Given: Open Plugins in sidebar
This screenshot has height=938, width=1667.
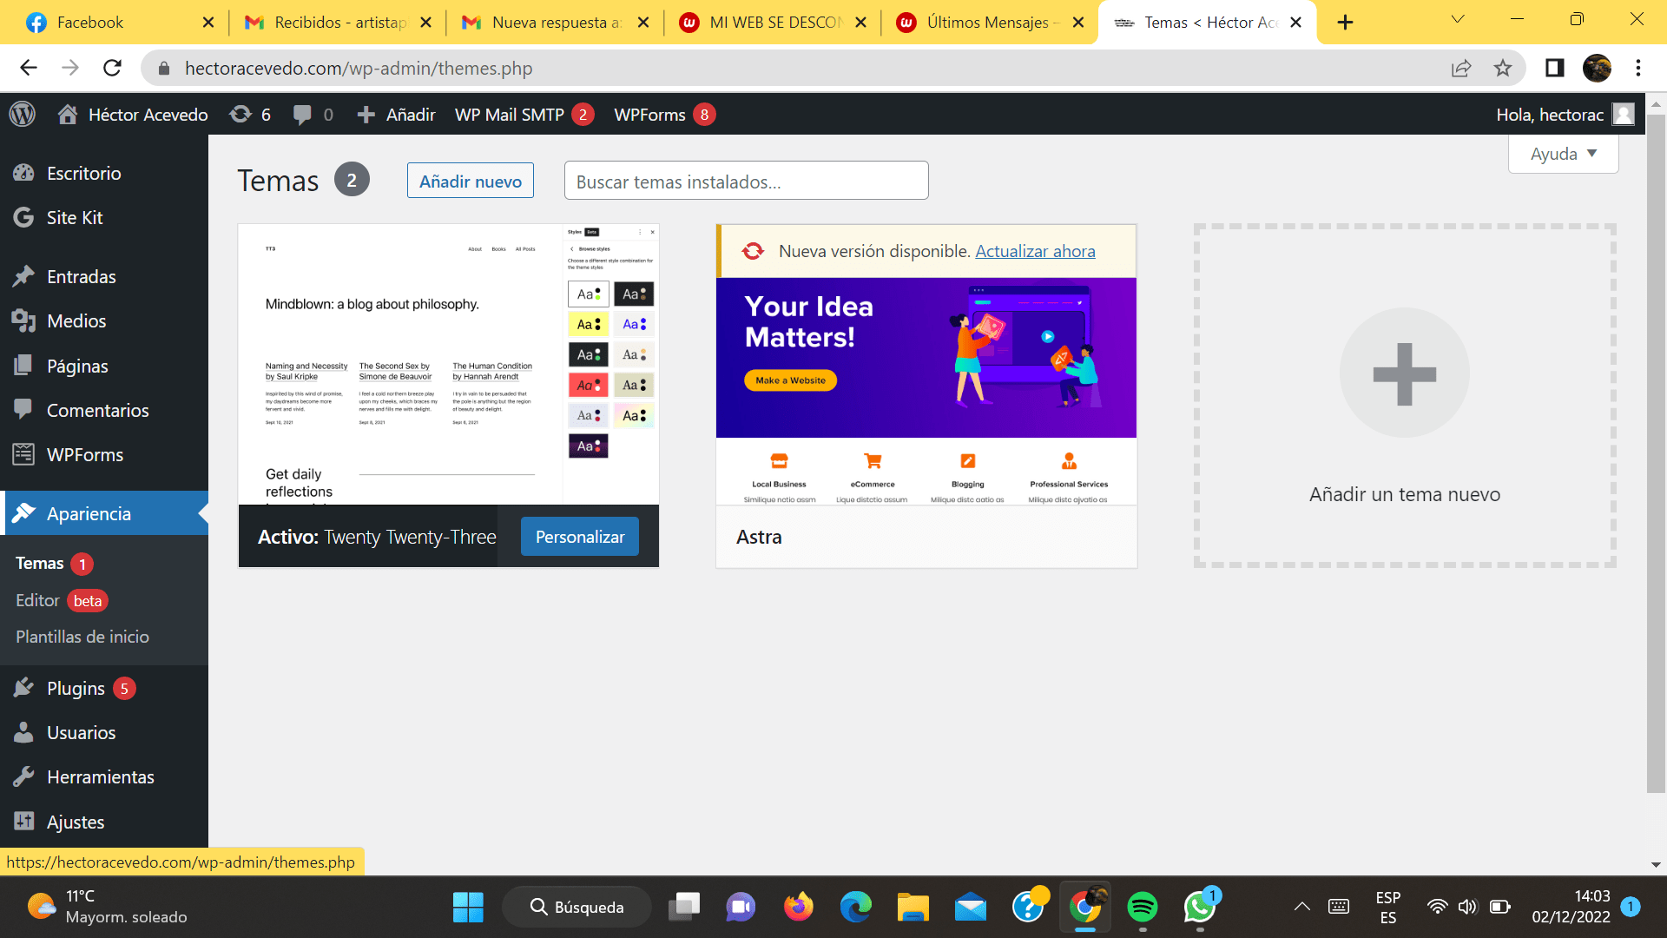Looking at the screenshot, I should [104, 688].
